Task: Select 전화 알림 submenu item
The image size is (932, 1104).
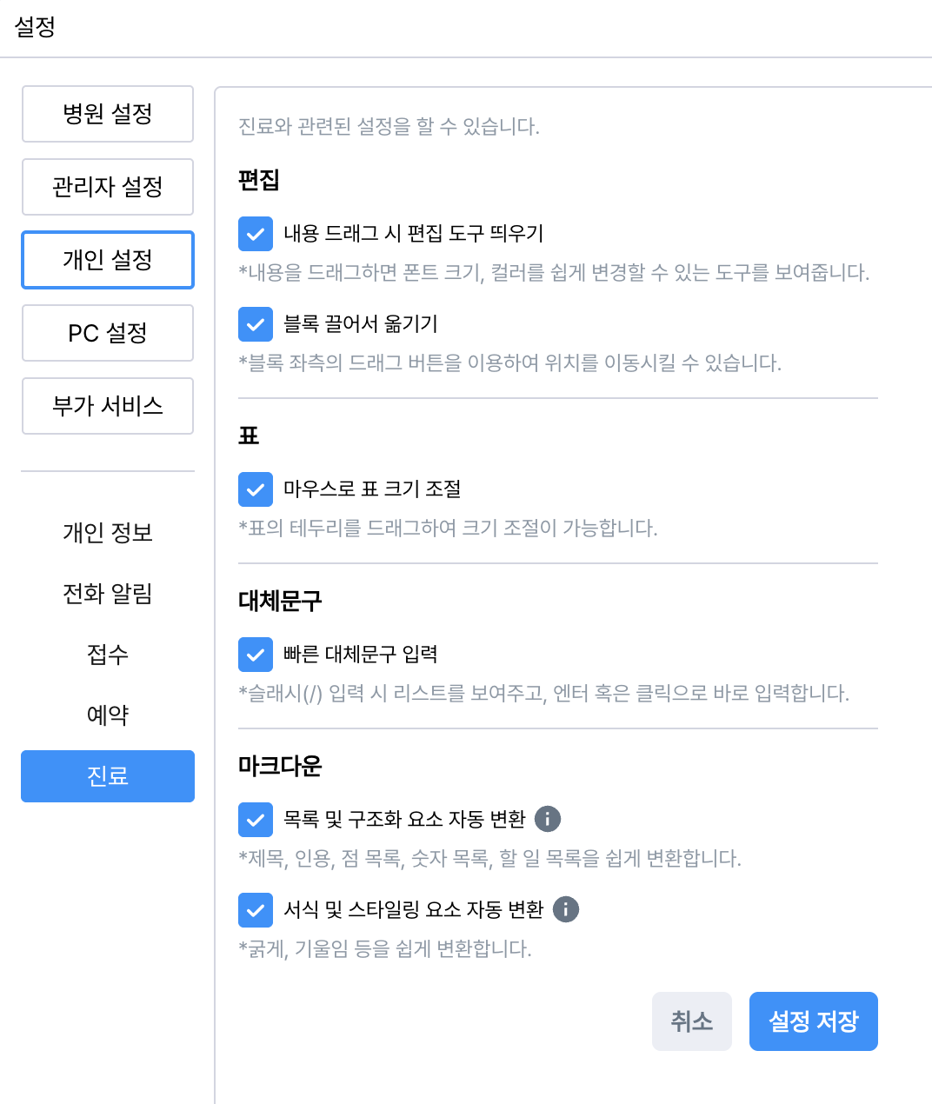Action: [108, 594]
